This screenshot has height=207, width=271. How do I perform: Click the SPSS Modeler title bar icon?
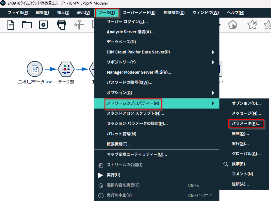[x=3, y=3]
